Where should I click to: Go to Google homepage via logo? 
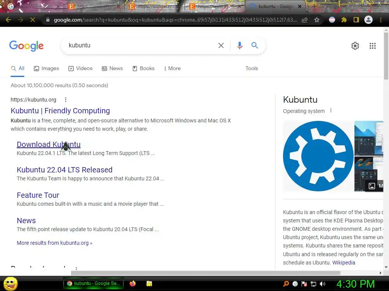(x=27, y=46)
